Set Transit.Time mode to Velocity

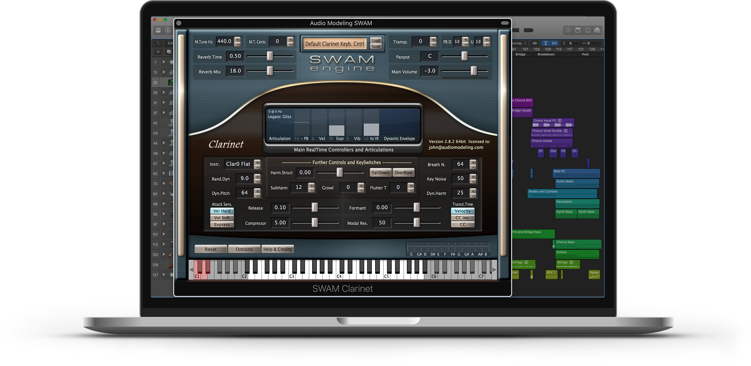click(463, 211)
